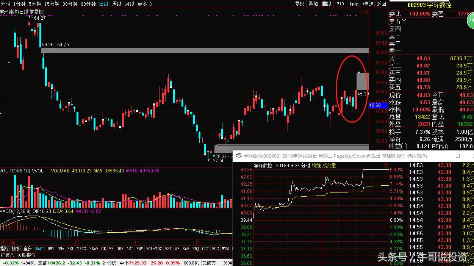Click the 关联报价 related quotes tab

coord(26,255)
